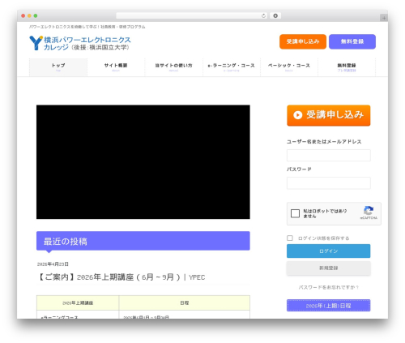The image size is (405, 343).
Task: Click the site title 横浜パワーエレクトロニクスカレッジ
Action: 87,44
